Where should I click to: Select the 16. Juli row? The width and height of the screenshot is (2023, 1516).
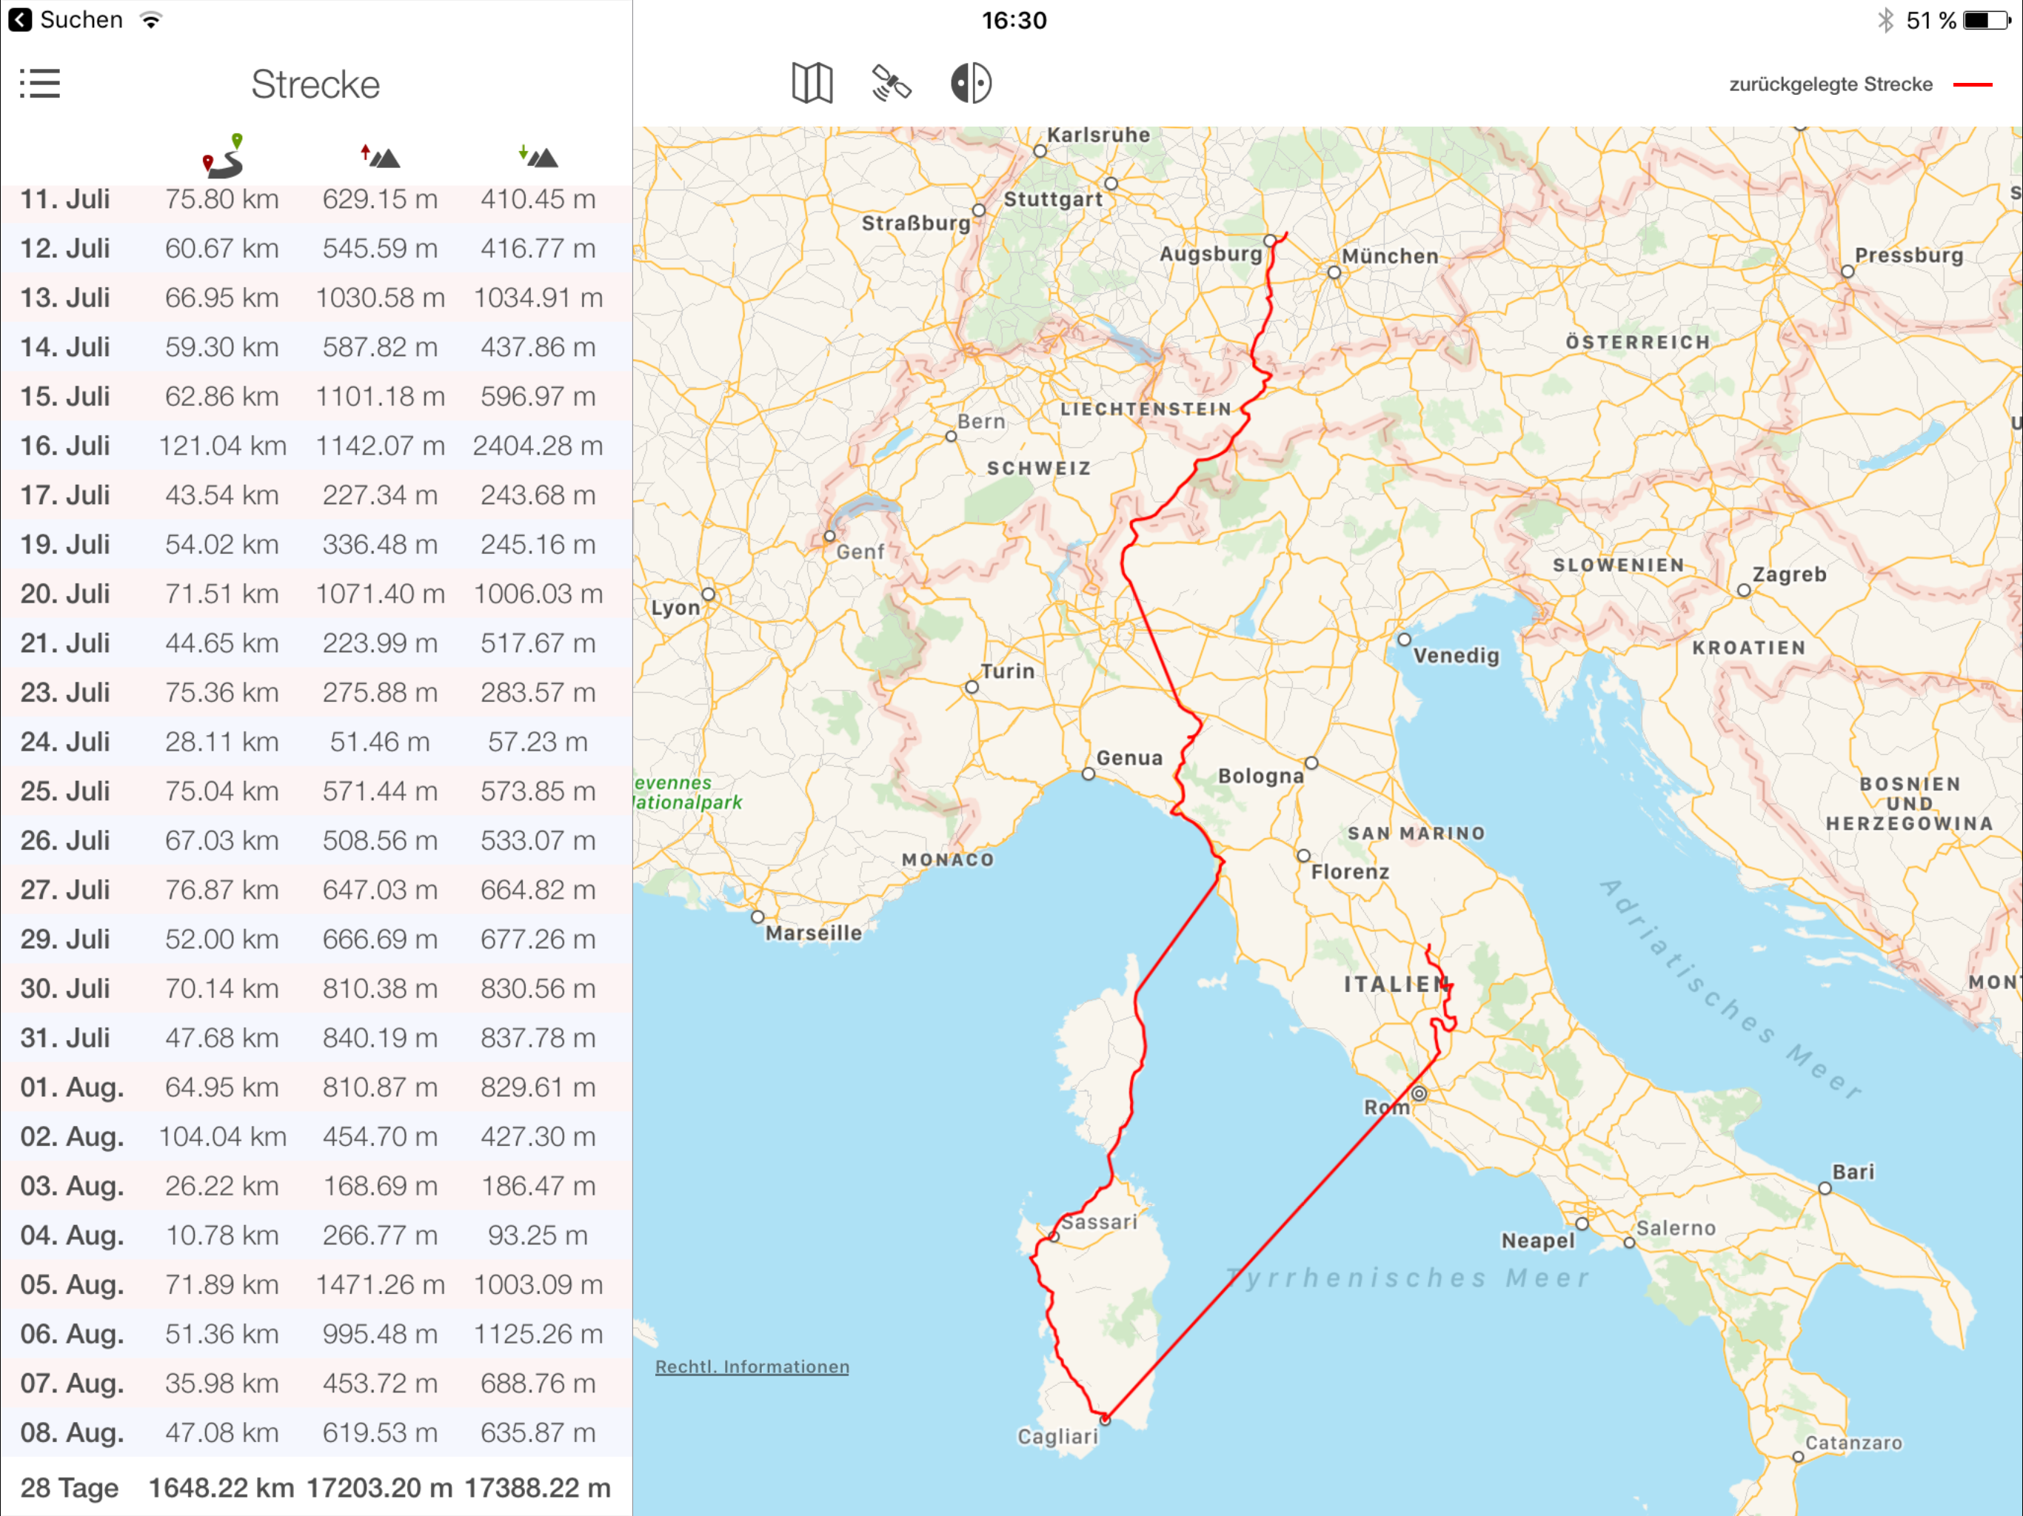tap(315, 446)
